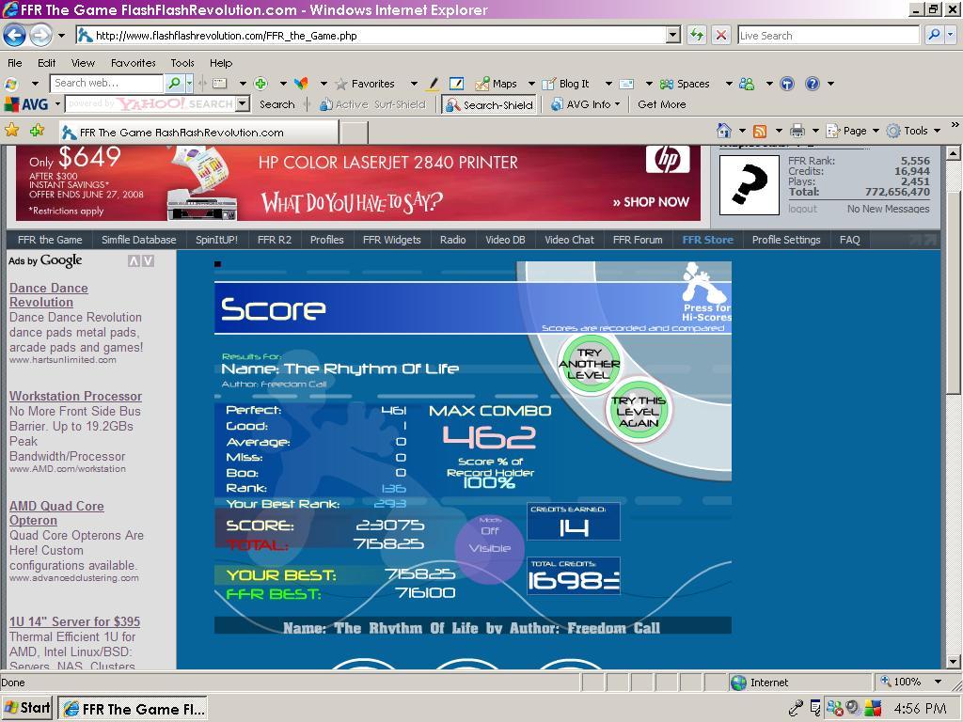The image size is (963, 722).
Task: Click the Add to Favorites star-plus icon
Action: pos(38,130)
